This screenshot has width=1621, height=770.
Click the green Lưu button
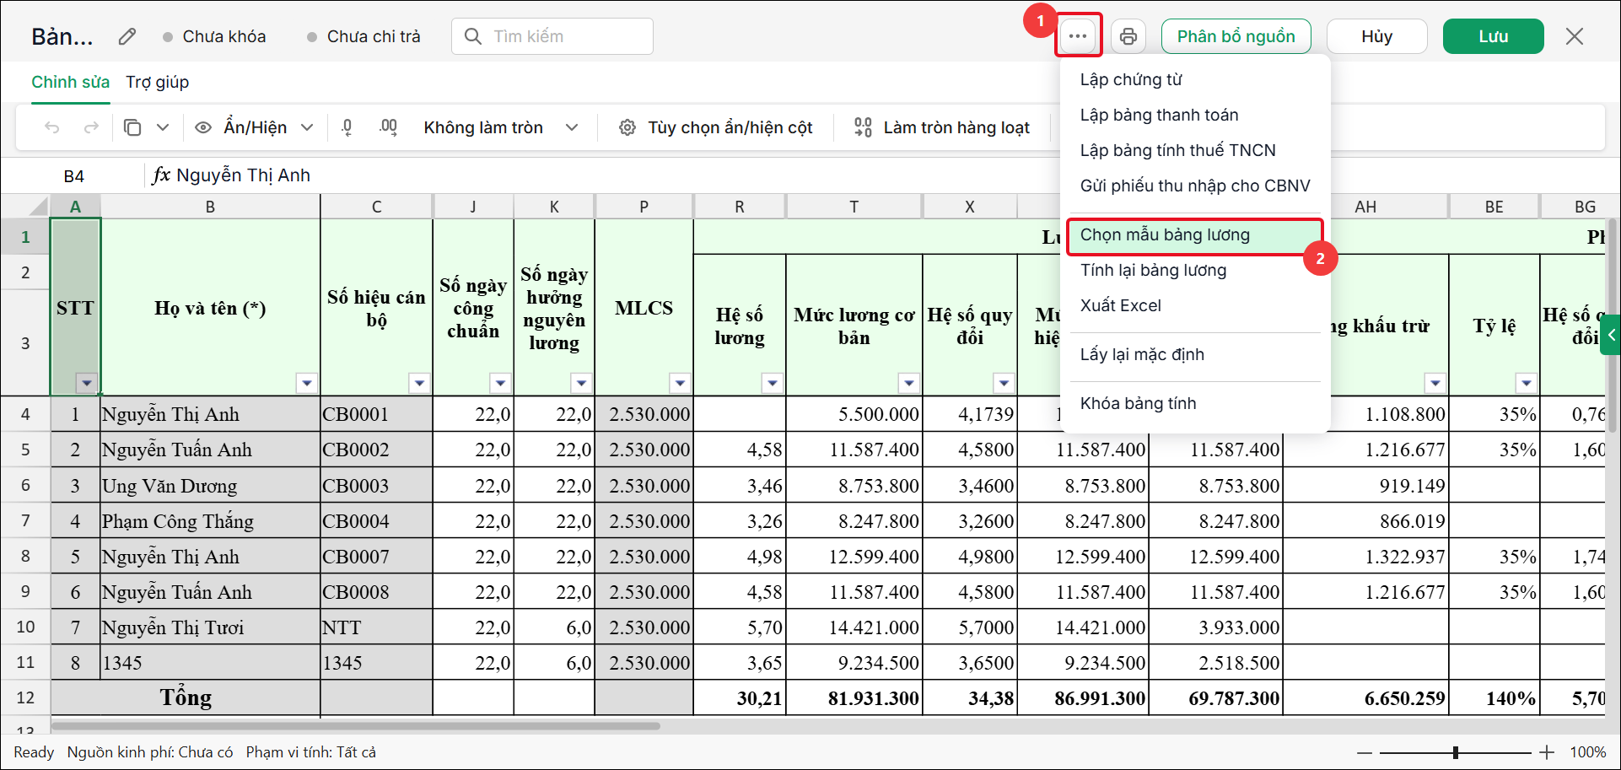pos(1494,36)
